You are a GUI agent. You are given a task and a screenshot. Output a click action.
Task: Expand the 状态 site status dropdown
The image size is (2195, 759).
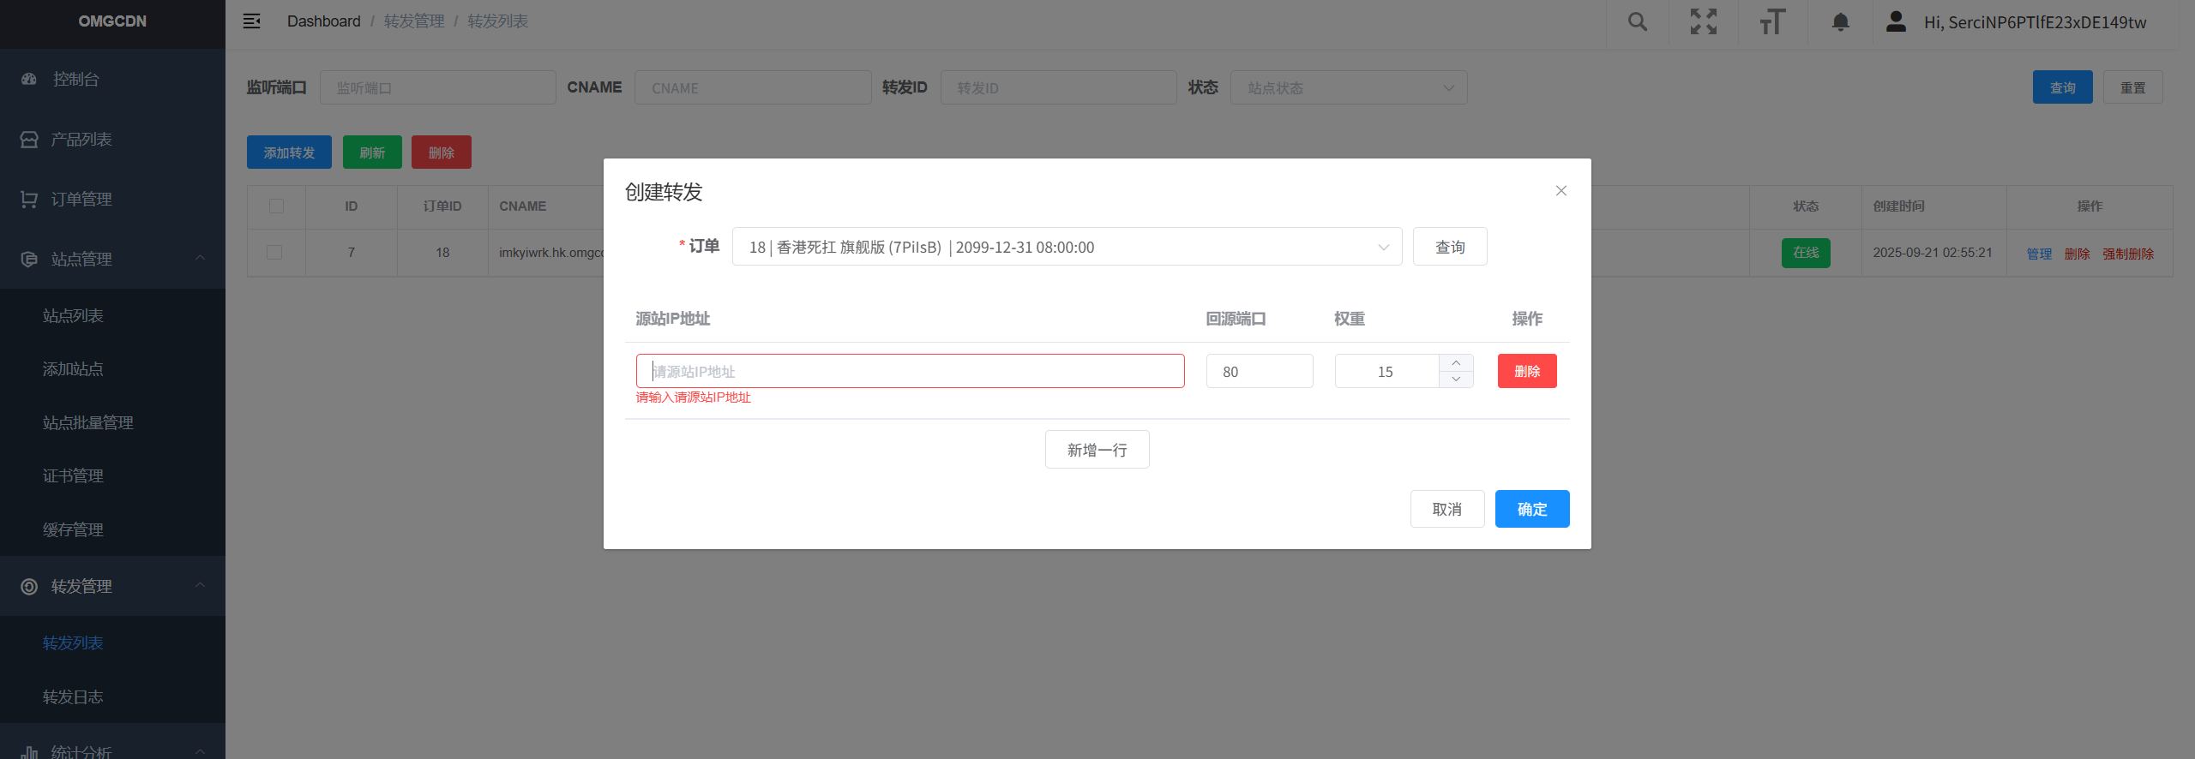tap(1348, 88)
